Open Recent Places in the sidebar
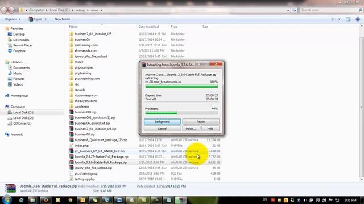364x204 pixels. 23,45
